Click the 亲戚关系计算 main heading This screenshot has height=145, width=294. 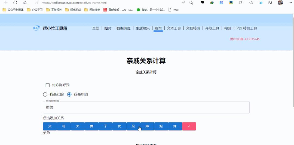tap(146, 61)
